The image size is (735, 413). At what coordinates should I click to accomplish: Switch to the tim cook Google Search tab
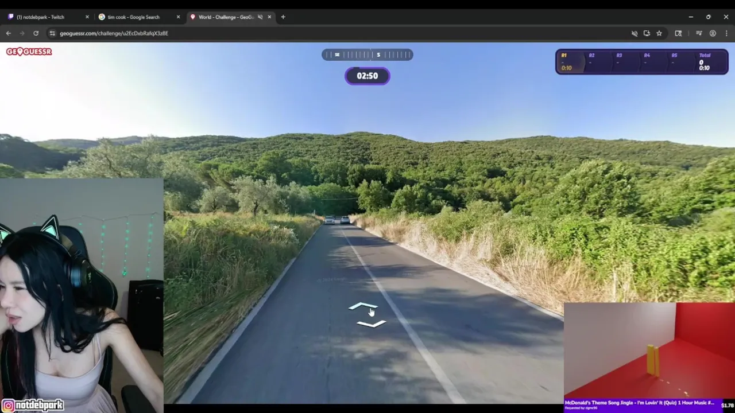[x=139, y=17]
